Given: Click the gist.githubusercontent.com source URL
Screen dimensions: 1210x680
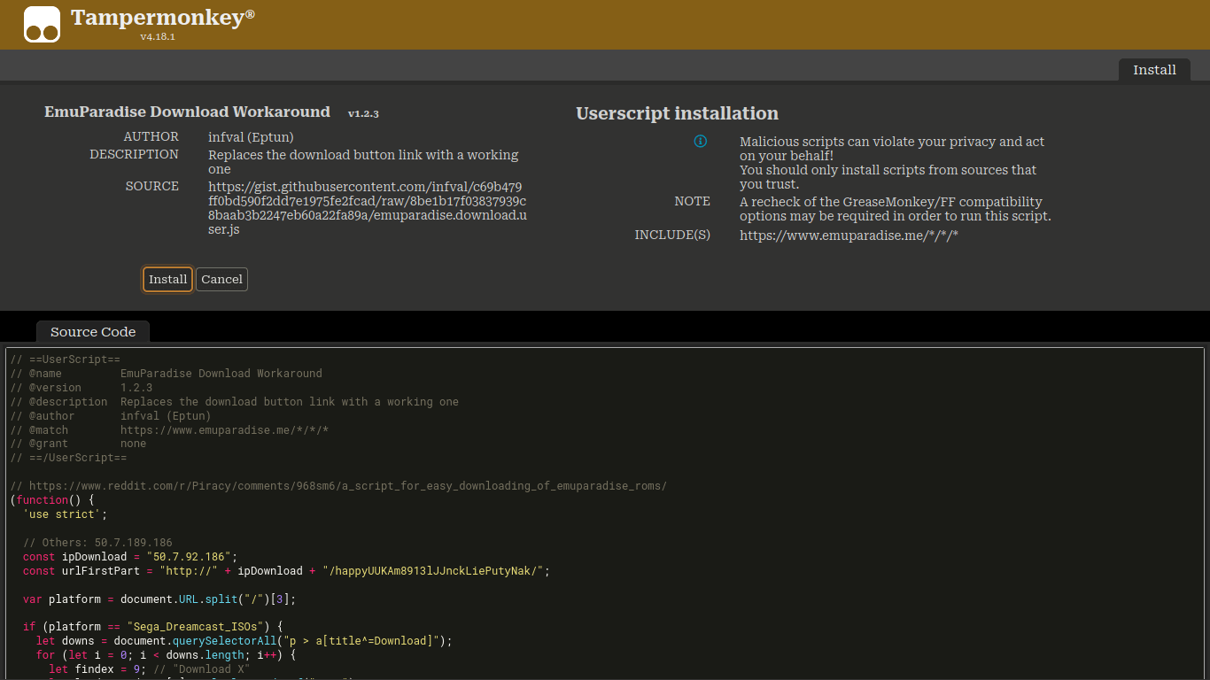Looking at the screenshot, I should pyautogui.click(x=367, y=208).
